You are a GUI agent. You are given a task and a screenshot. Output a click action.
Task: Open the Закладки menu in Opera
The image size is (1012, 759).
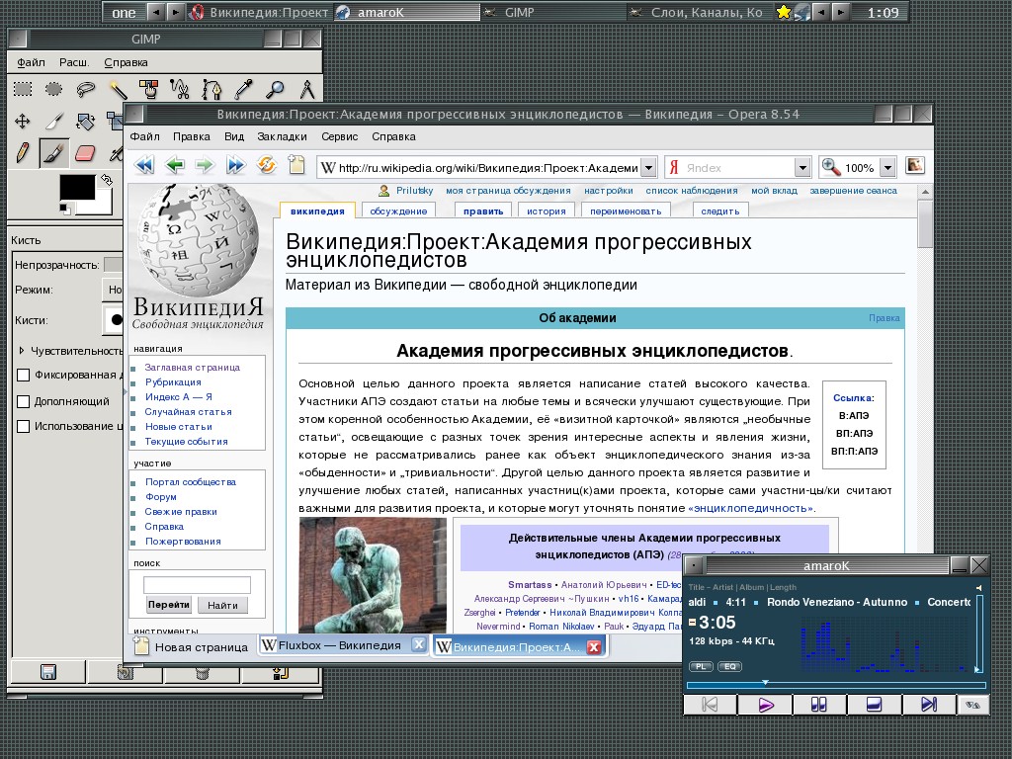click(x=282, y=136)
